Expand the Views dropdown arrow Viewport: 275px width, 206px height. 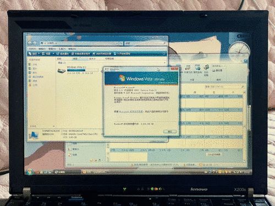[53, 54]
